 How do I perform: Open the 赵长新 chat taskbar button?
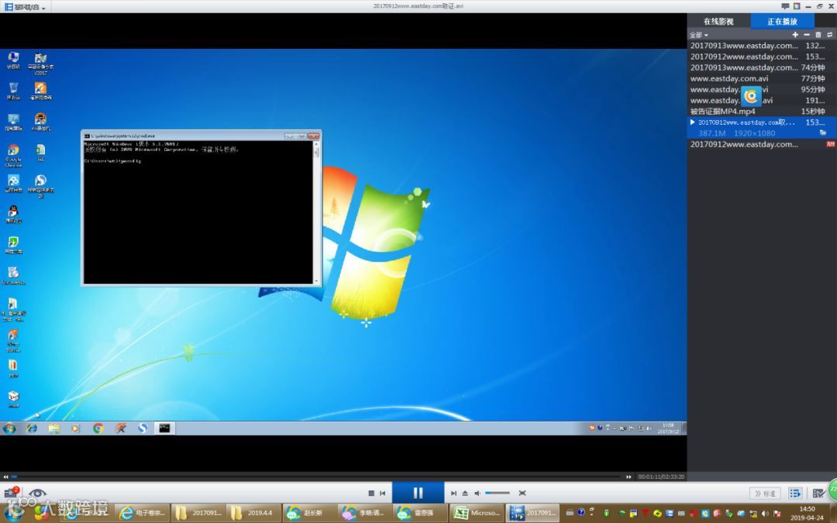(x=309, y=513)
